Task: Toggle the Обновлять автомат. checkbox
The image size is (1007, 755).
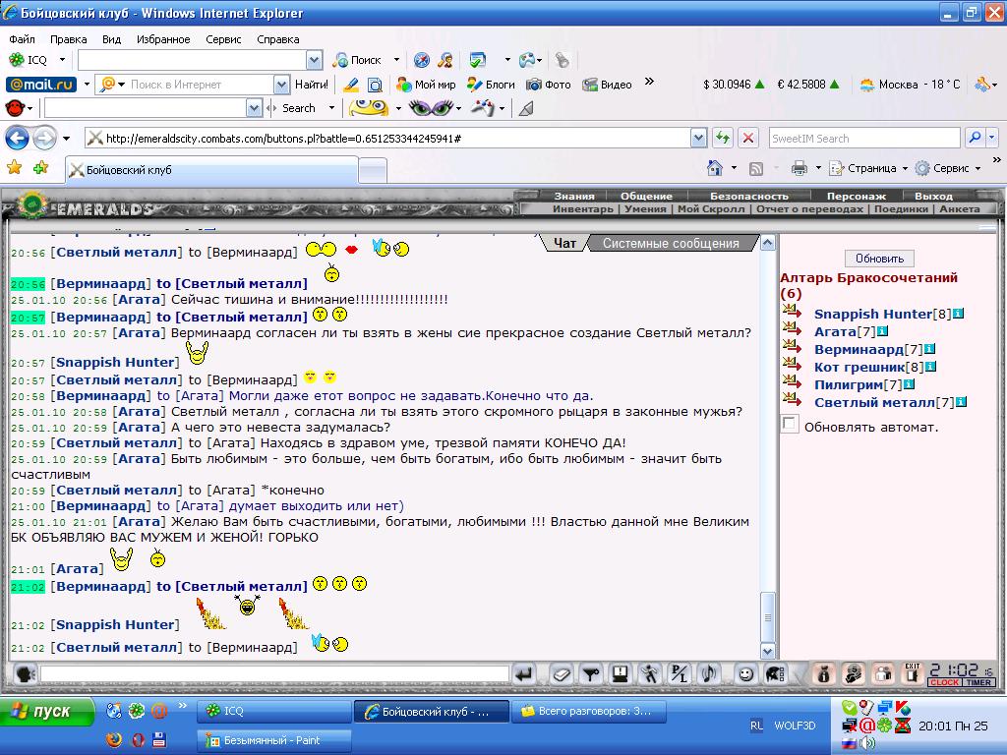Action: click(x=790, y=424)
